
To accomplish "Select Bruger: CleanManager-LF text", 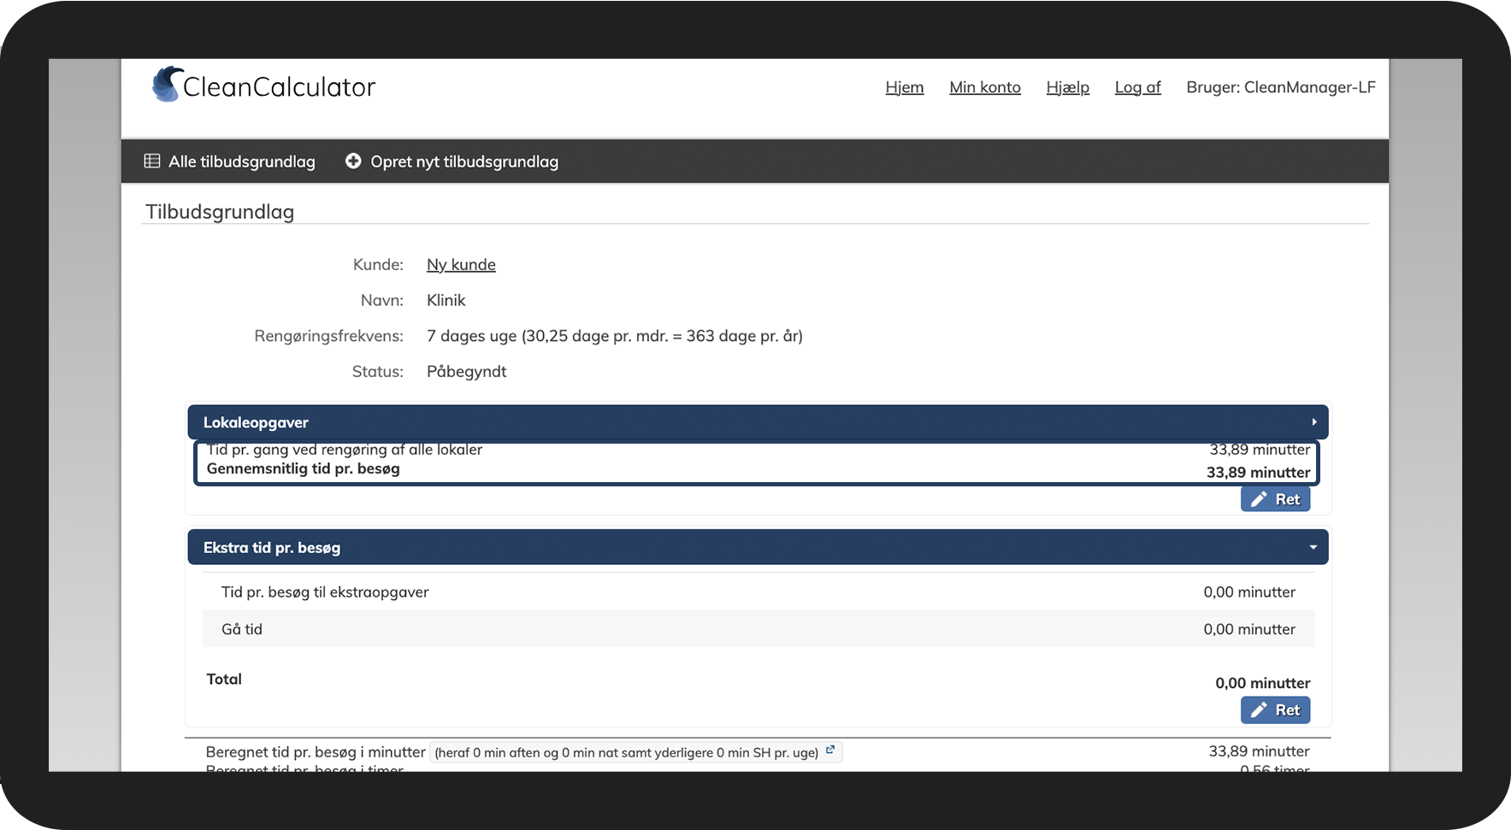I will click(1280, 87).
